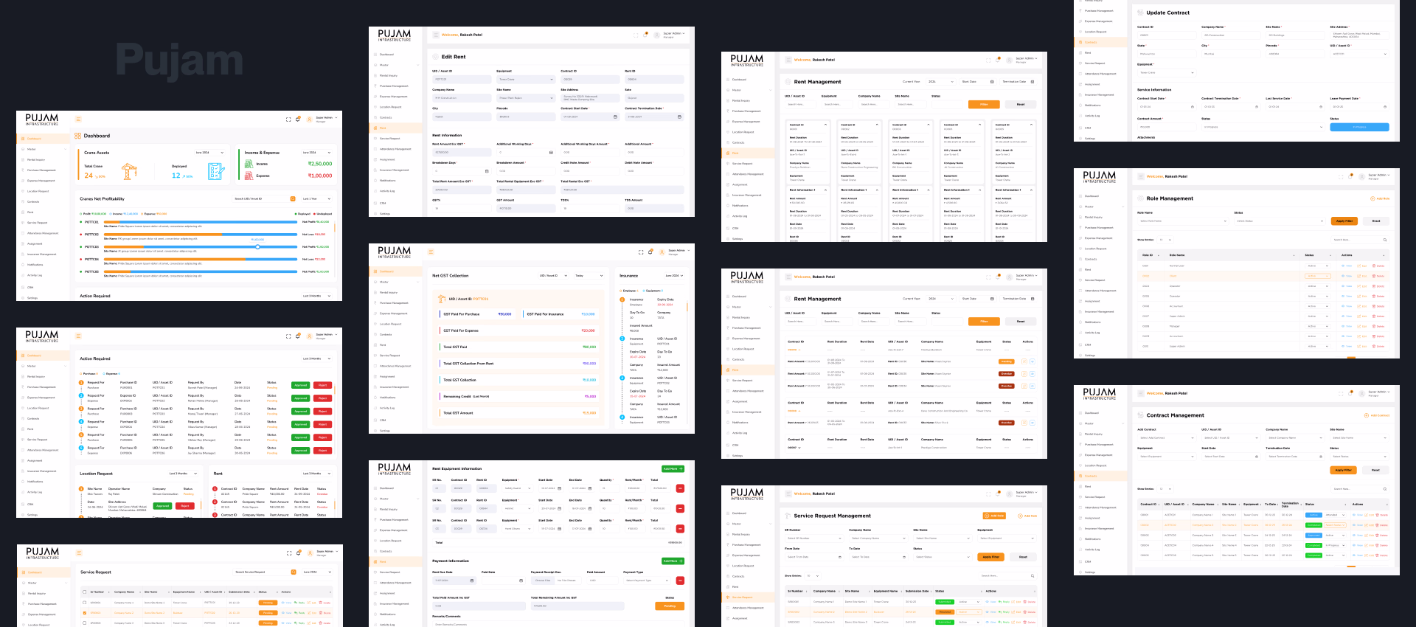Click icon inside Additional Working Days field

pyautogui.click(x=551, y=153)
